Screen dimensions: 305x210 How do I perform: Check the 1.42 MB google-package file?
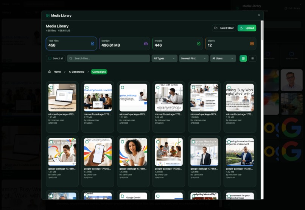click(x=229, y=142)
